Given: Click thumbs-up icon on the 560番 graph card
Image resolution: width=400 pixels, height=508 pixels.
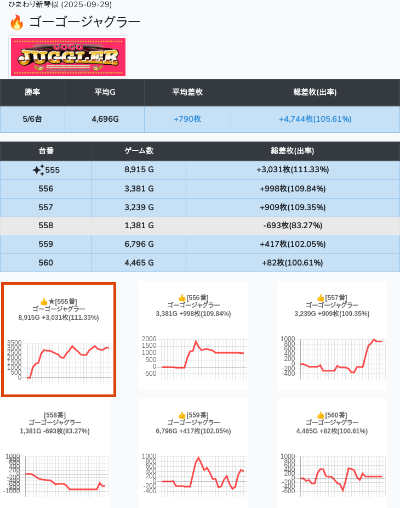Looking at the screenshot, I should coord(321,415).
